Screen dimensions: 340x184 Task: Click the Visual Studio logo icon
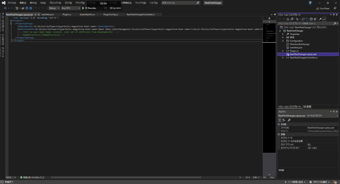pyautogui.click(x=4, y=3)
